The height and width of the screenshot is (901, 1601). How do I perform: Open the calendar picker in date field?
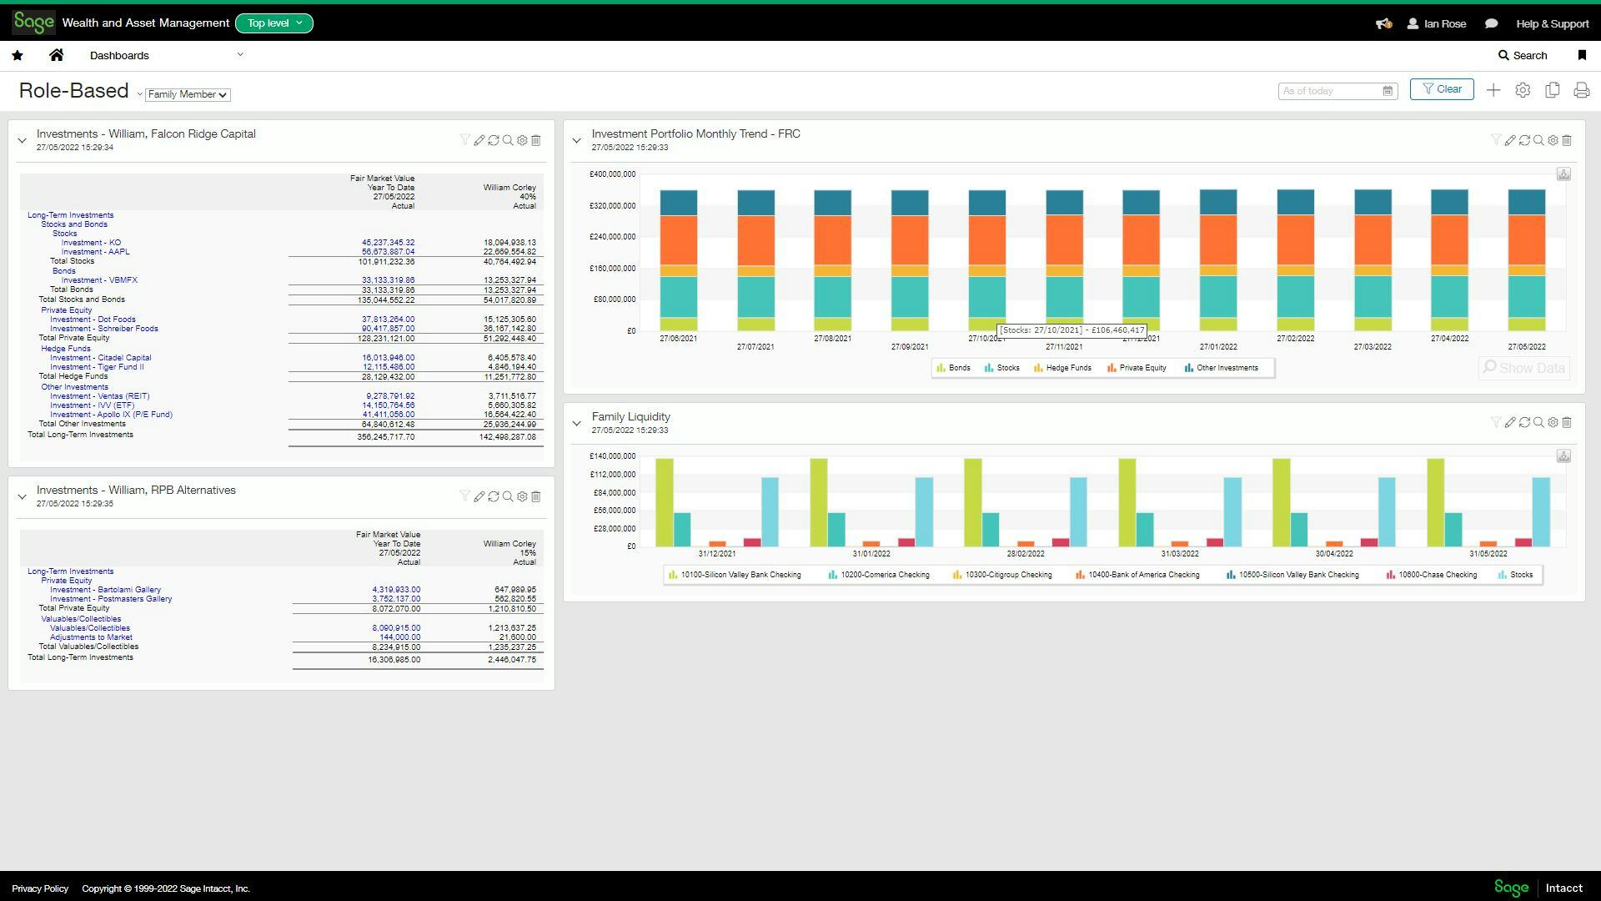coord(1388,91)
